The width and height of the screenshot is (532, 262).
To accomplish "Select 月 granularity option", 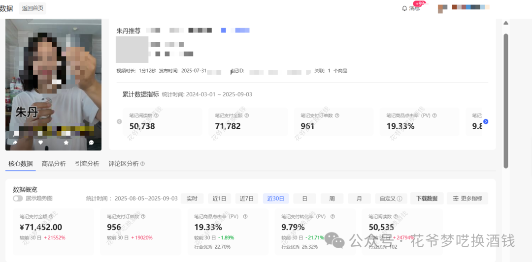I will (359, 199).
